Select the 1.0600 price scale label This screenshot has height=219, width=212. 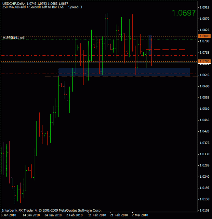204,86
